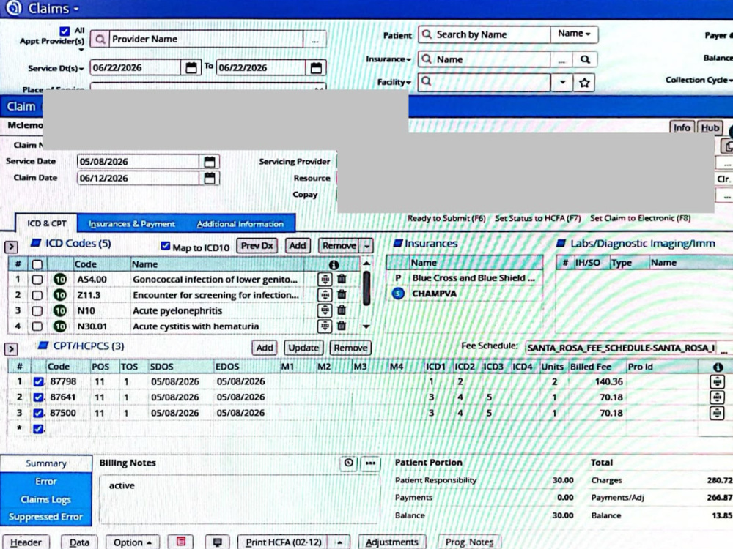Screen dimensions: 733x549
Task: Click move icon on A54.00 row
Action: click(x=325, y=279)
